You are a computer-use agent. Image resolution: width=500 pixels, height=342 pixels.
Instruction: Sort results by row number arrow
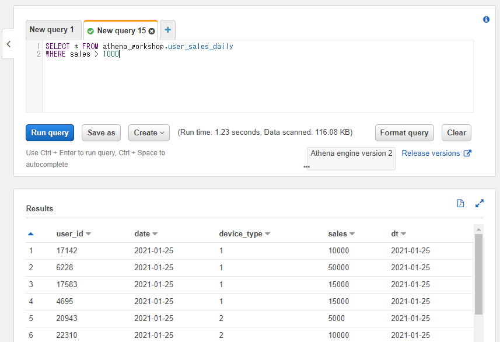[x=30, y=234]
